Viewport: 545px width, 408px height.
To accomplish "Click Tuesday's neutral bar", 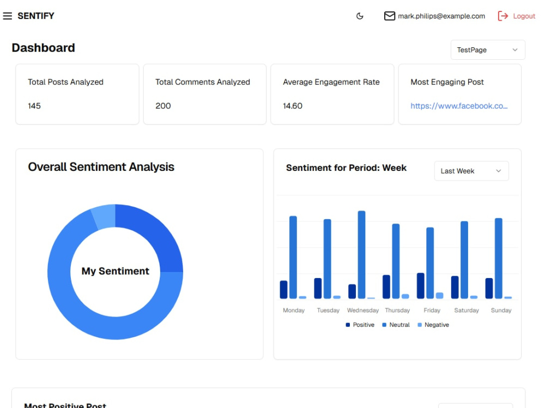I will [x=327, y=259].
